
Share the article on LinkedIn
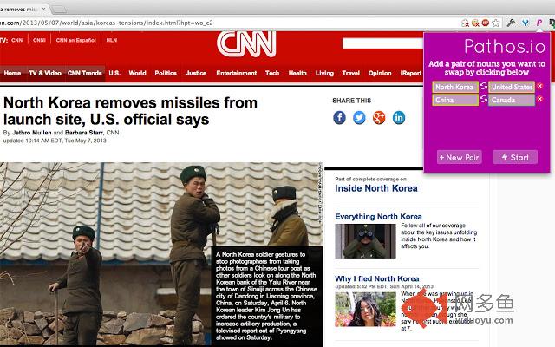point(399,118)
